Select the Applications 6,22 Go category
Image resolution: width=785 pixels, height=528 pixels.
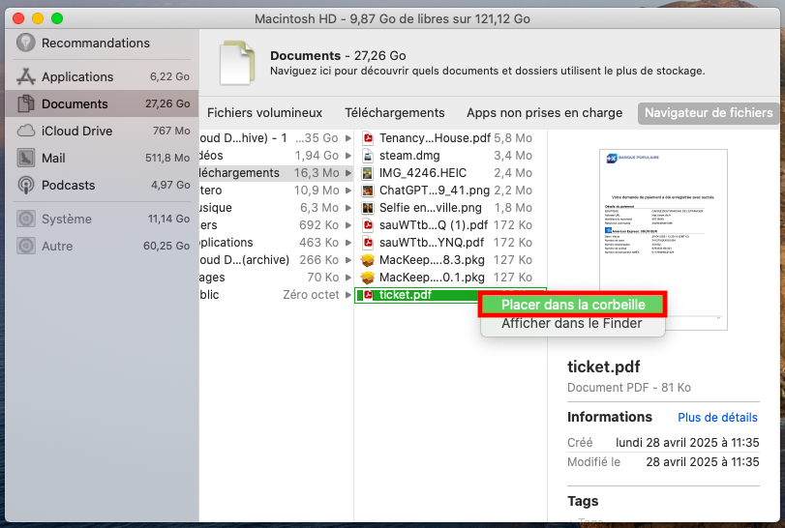(x=102, y=76)
